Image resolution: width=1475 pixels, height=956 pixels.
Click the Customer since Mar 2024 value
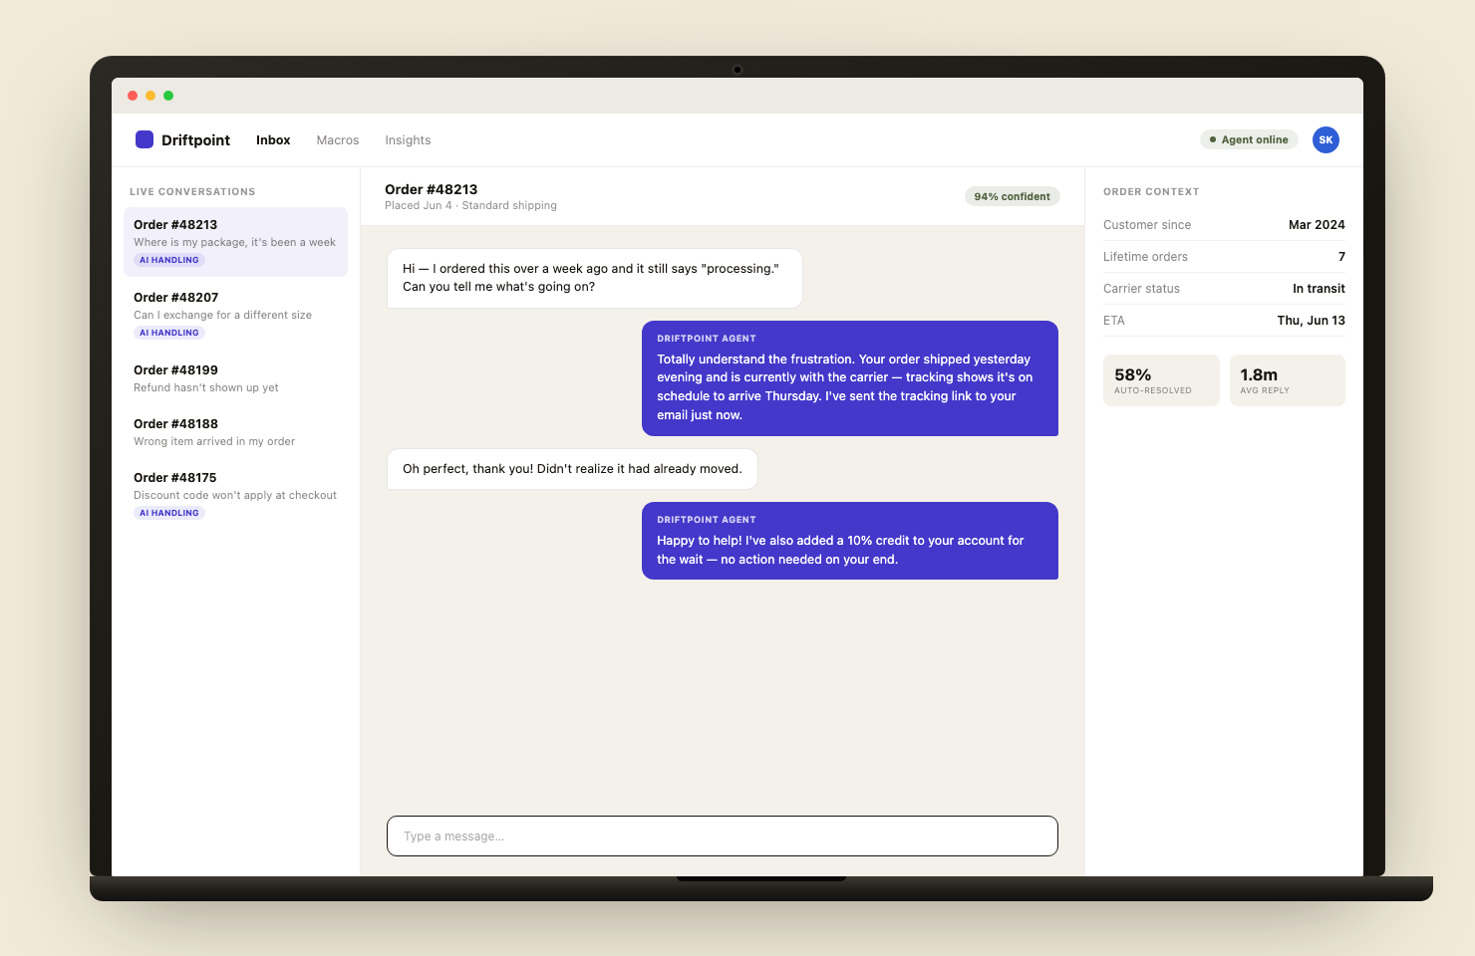click(1317, 225)
